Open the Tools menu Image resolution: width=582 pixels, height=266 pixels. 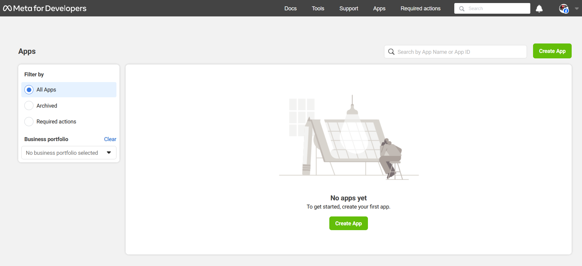tap(318, 9)
